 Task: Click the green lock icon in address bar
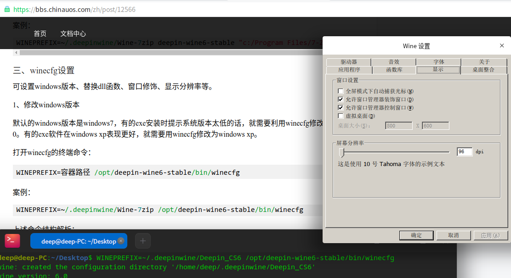point(7,9)
